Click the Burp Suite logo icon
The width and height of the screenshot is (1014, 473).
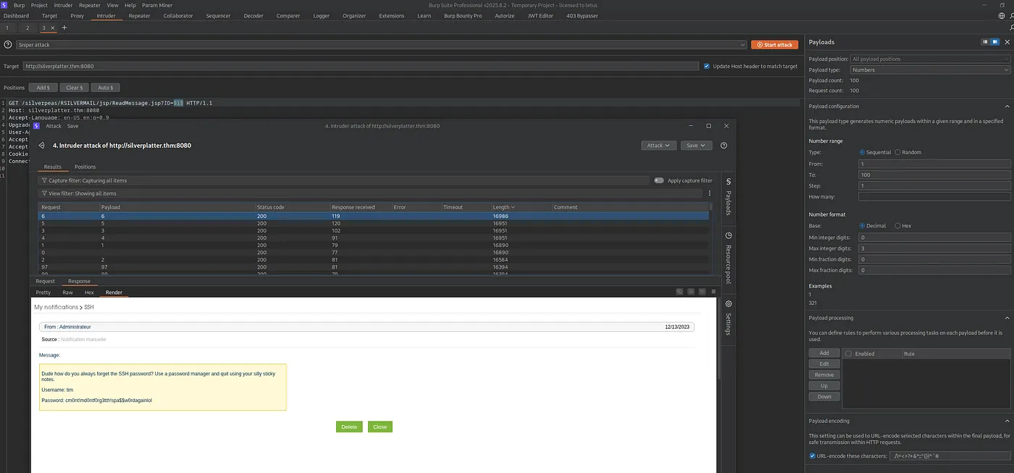(x=4, y=5)
